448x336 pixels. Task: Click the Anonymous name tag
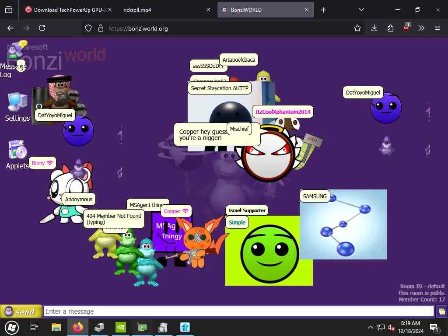tap(79, 199)
